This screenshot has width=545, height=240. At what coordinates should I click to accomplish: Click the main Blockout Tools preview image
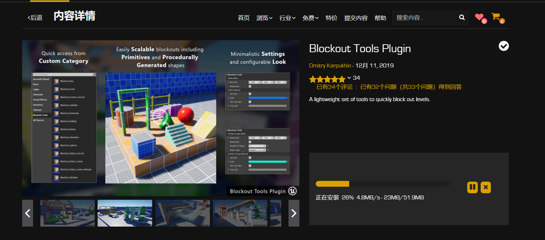pyautogui.click(x=161, y=118)
